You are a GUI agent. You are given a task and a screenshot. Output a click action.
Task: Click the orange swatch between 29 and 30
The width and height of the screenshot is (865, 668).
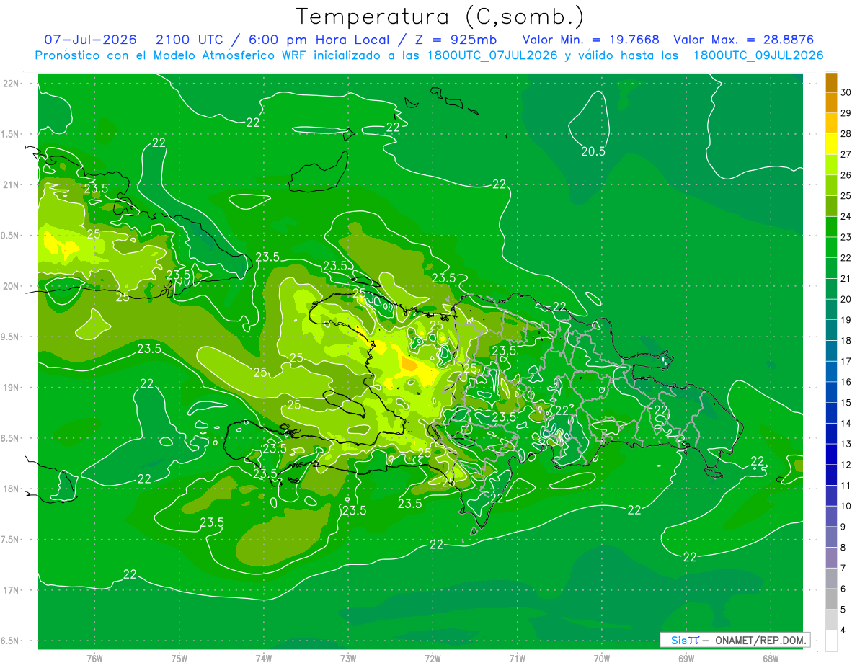tap(831, 102)
